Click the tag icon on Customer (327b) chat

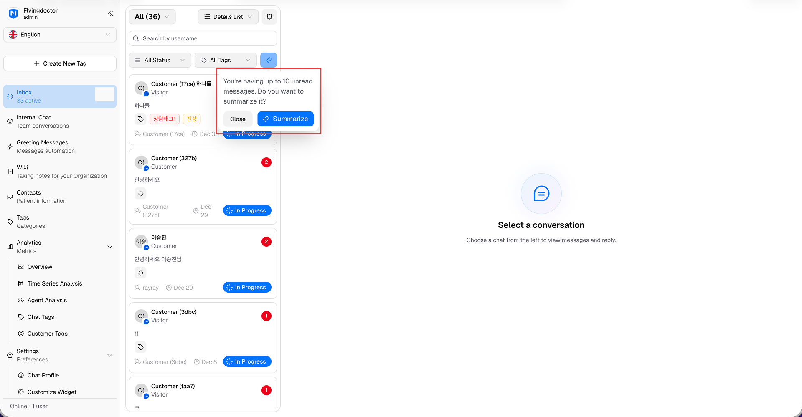click(140, 193)
